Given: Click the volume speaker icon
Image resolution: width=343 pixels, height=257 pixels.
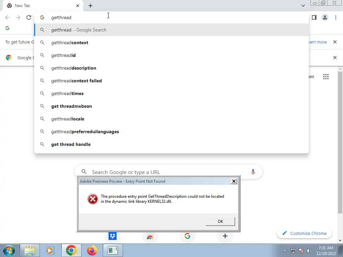Looking at the screenshot, I should (309, 251).
